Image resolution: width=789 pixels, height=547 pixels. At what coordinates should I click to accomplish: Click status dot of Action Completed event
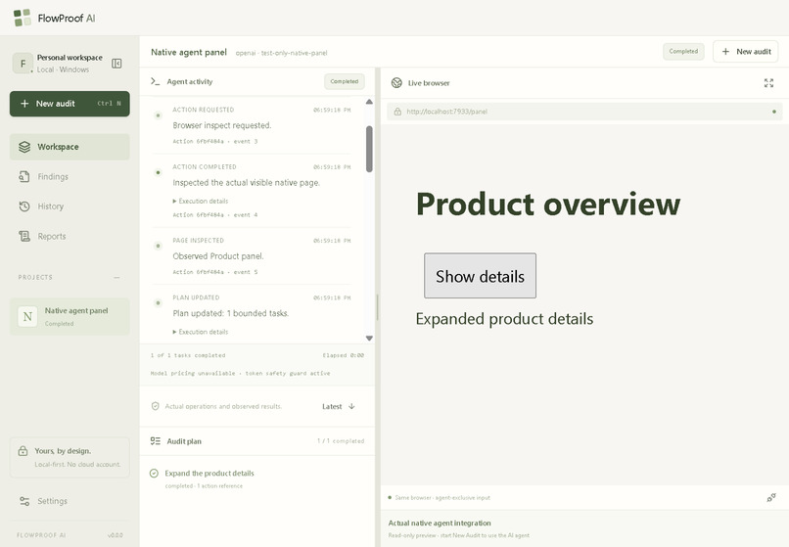click(158, 172)
